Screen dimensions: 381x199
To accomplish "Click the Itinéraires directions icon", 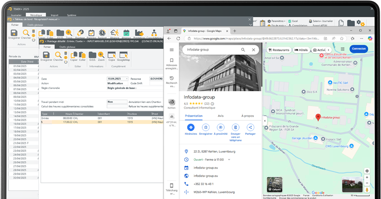I will (190, 128).
